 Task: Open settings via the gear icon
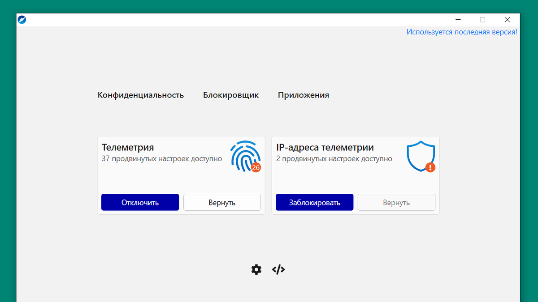pyautogui.click(x=256, y=269)
